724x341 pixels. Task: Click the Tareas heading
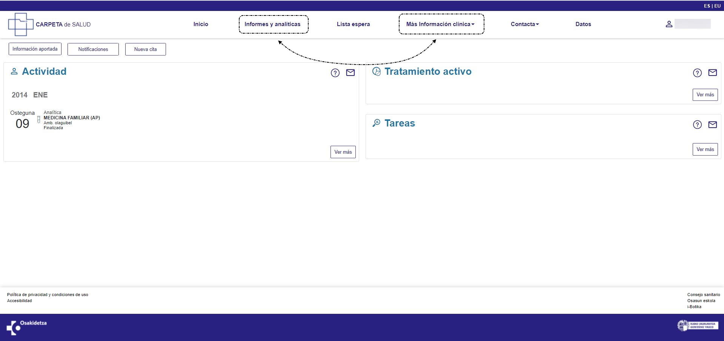click(x=400, y=123)
